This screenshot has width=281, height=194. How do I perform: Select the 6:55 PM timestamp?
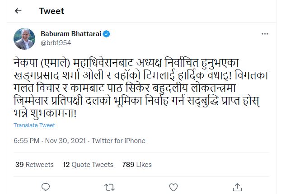click(x=27, y=141)
